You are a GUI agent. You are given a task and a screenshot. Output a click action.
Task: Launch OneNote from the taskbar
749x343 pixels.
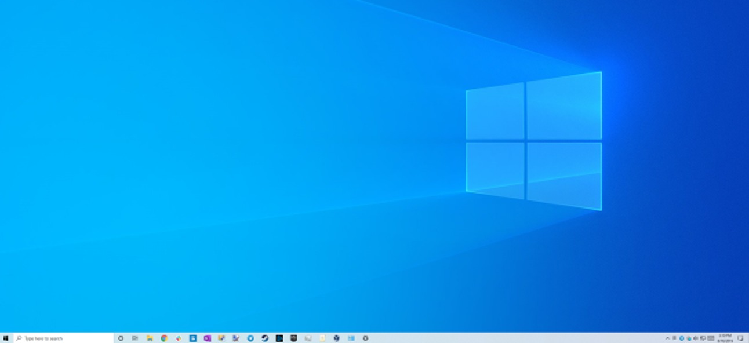click(x=207, y=338)
